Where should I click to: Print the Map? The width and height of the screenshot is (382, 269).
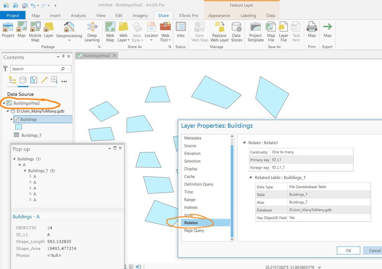pyautogui.click(x=312, y=30)
